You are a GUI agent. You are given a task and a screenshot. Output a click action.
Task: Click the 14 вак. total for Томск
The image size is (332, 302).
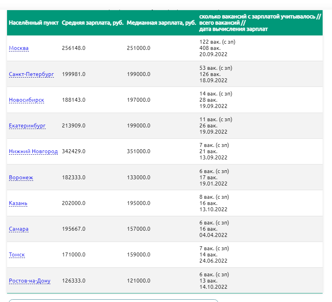208,255
